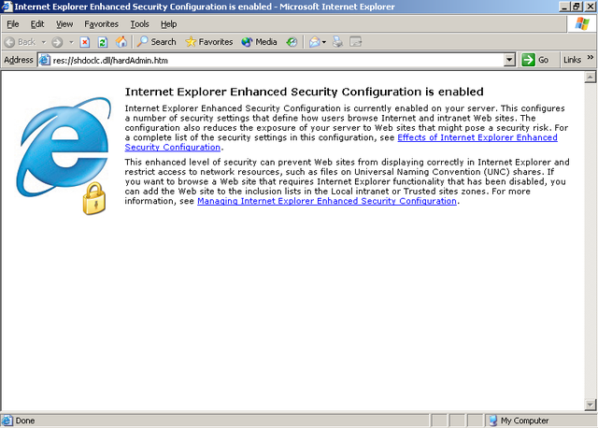598x428 pixels.
Task: Click the Stop loading icon
Action: click(x=85, y=42)
